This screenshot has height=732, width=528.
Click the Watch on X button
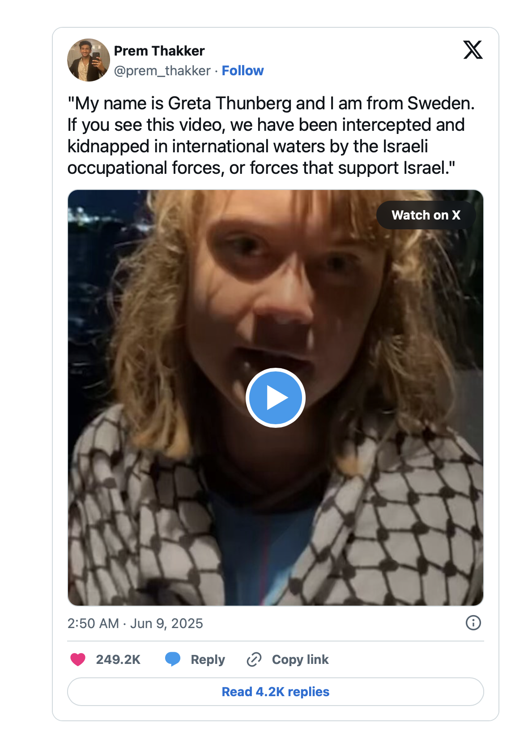coord(426,215)
